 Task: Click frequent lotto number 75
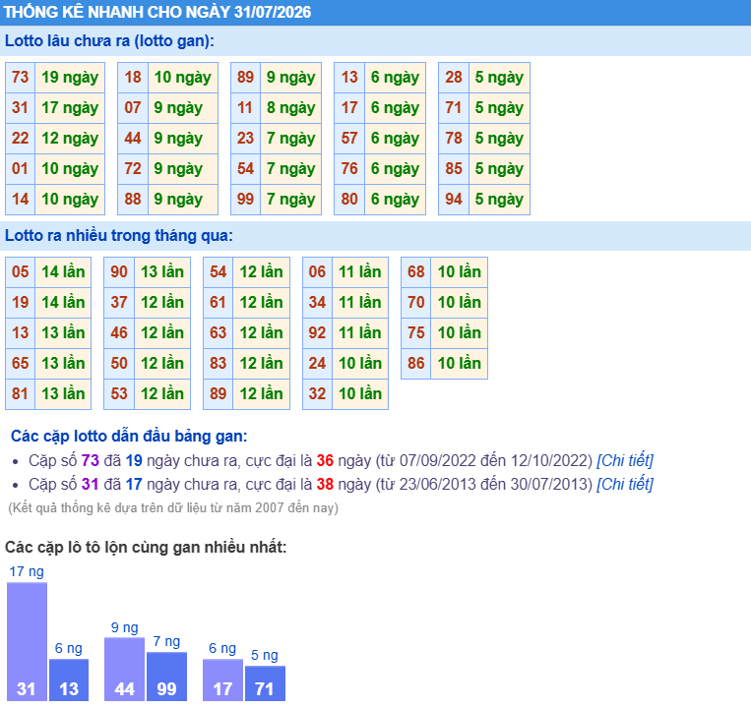tap(416, 333)
